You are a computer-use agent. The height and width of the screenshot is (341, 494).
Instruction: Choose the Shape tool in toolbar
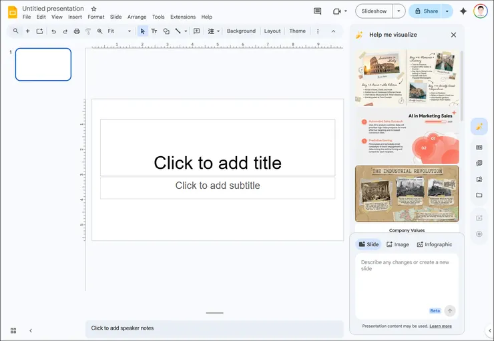pyautogui.click(x=166, y=31)
